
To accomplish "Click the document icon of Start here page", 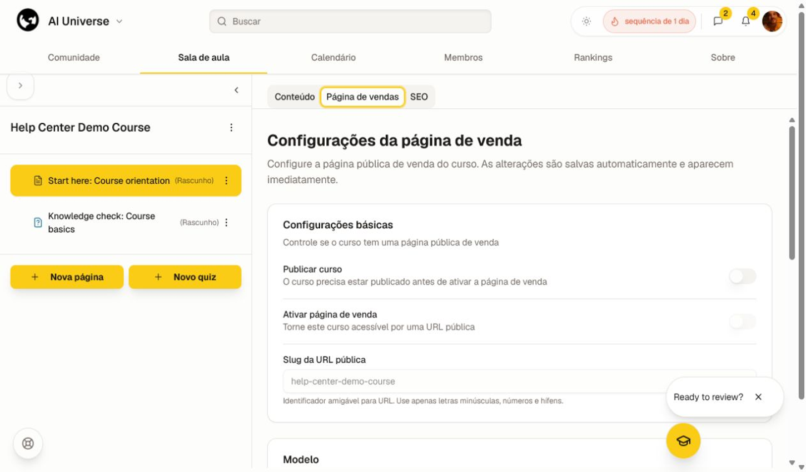I will coord(38,180).
